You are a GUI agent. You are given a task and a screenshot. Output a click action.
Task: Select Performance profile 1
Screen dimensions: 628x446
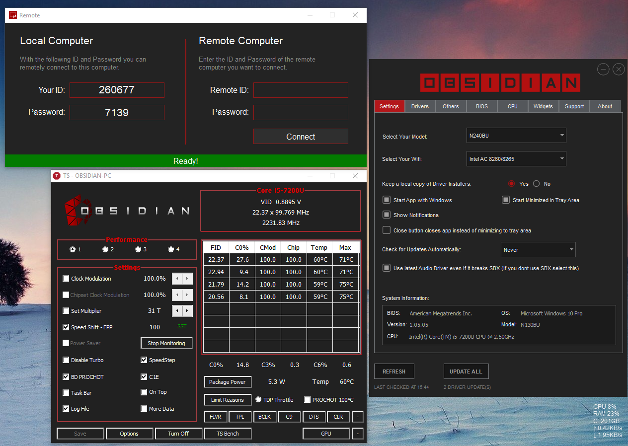[73, 249]
